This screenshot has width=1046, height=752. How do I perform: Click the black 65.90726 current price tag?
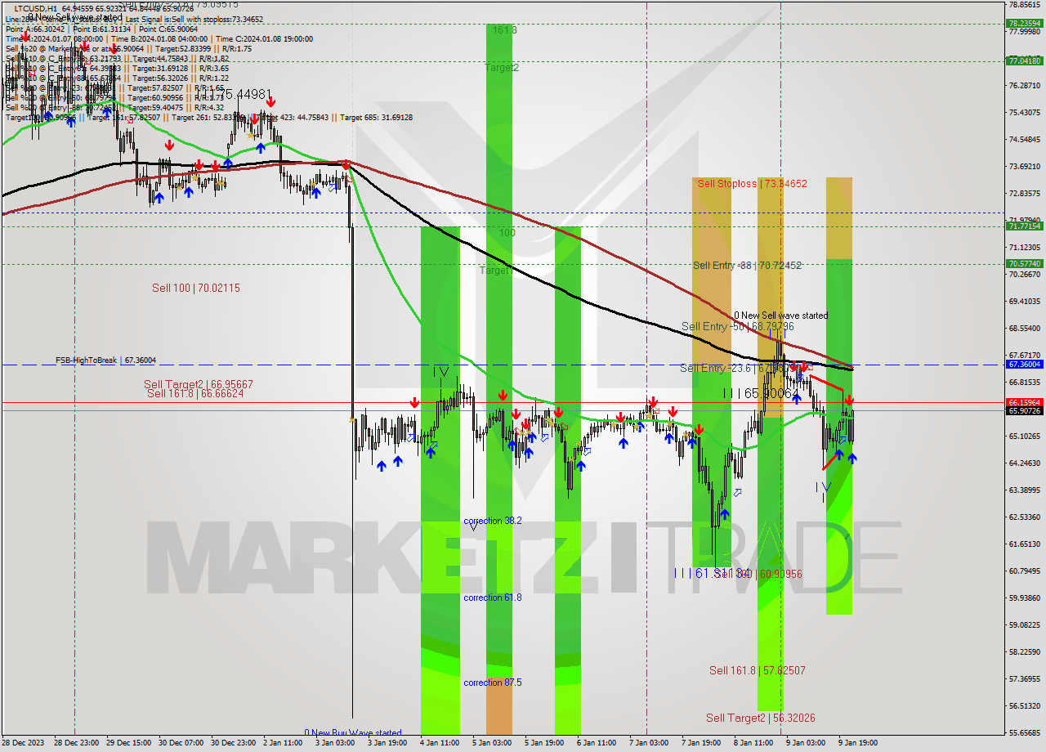click(1024, 410)
